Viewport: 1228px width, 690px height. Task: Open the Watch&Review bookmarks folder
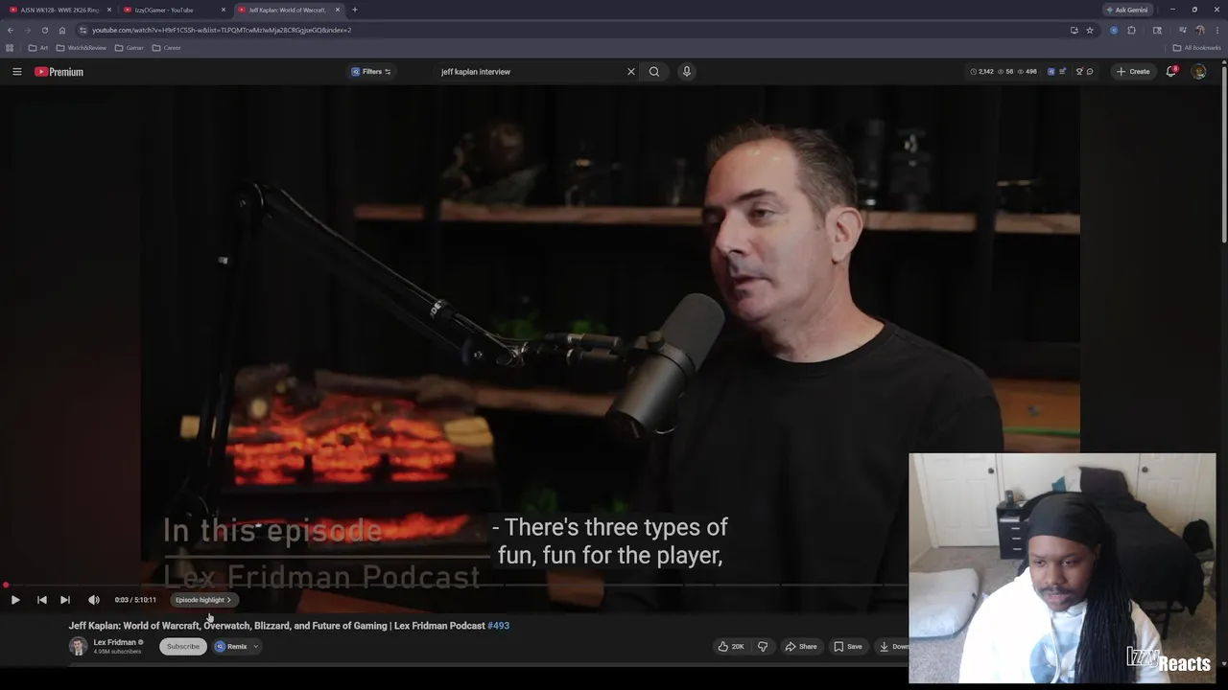point(82,48)
